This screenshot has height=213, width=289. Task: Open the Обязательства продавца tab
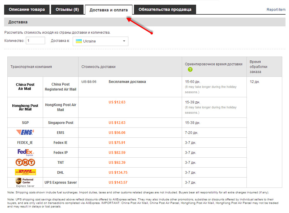coord(165,10)
